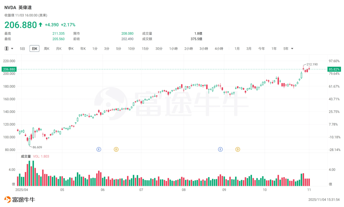This screenshot has width=344, height=207.
Task: Select the 1年 one-year period
Action: (x=274, y=48)
